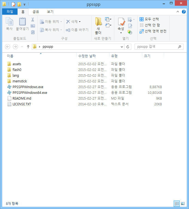The width and height of the screenshot is (189, 209).
Task: Open the File (파일) tab
Action: click(10, 12)
